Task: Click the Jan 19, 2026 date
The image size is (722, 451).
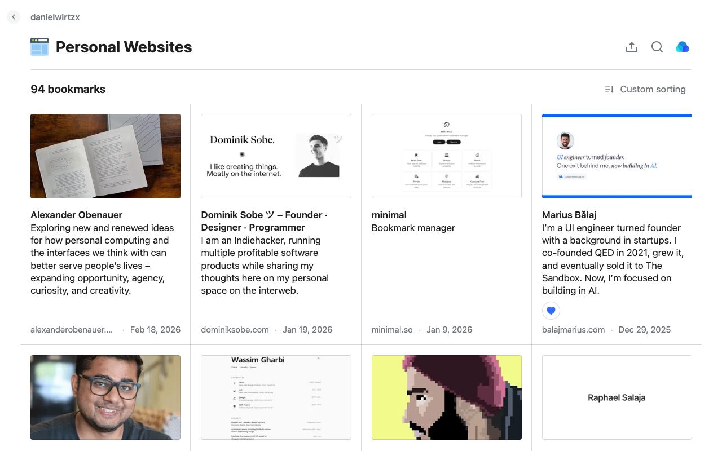Action: point(307,330)
